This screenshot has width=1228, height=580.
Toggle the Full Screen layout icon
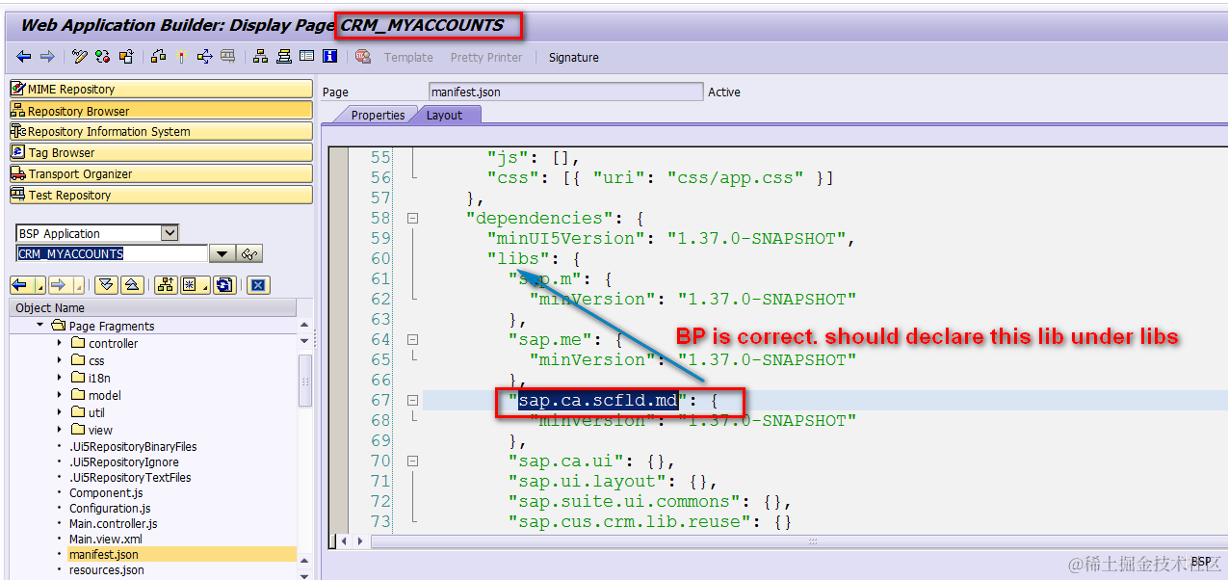(x=306, y=57)
